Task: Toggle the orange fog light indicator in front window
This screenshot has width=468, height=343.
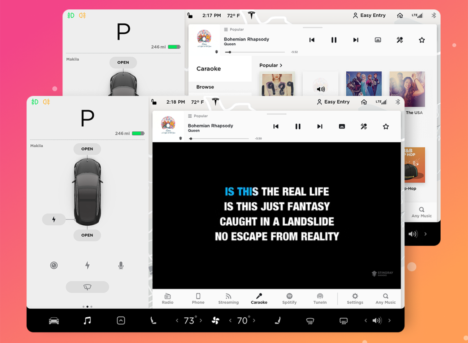Action: (x=46, y=102)
